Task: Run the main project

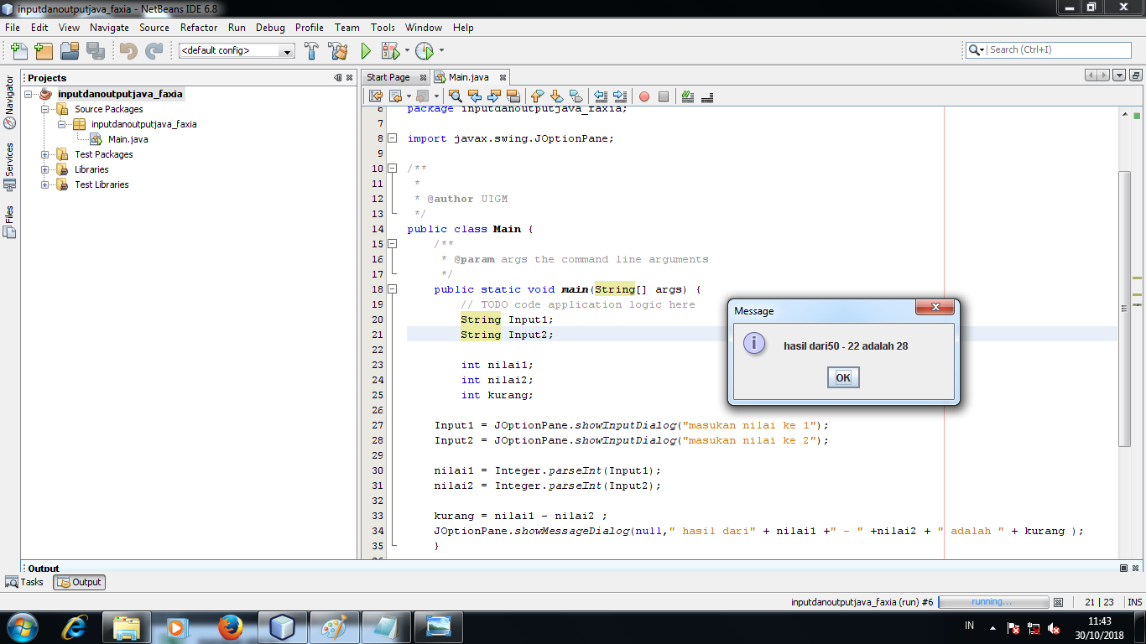Action: pos(365,50)
